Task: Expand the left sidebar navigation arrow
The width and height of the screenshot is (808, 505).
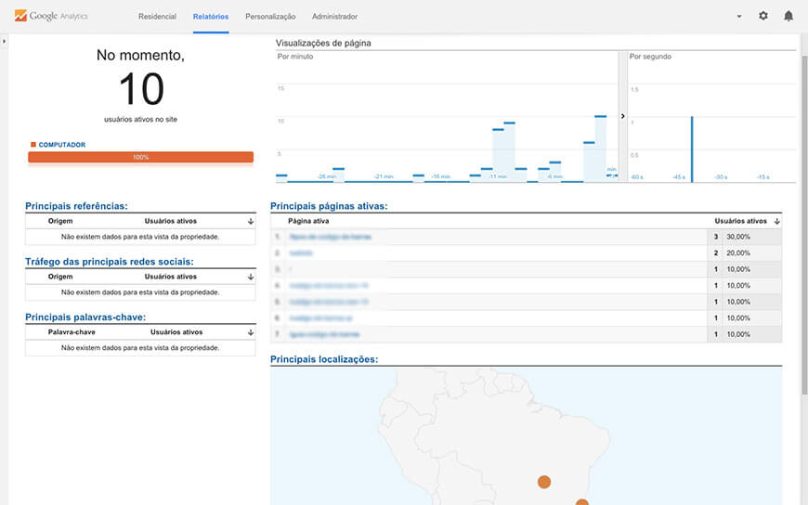Action: click(x=4, y=42)
